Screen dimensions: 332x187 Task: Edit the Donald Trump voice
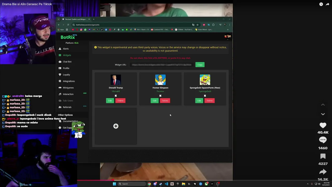click(110, 101)
